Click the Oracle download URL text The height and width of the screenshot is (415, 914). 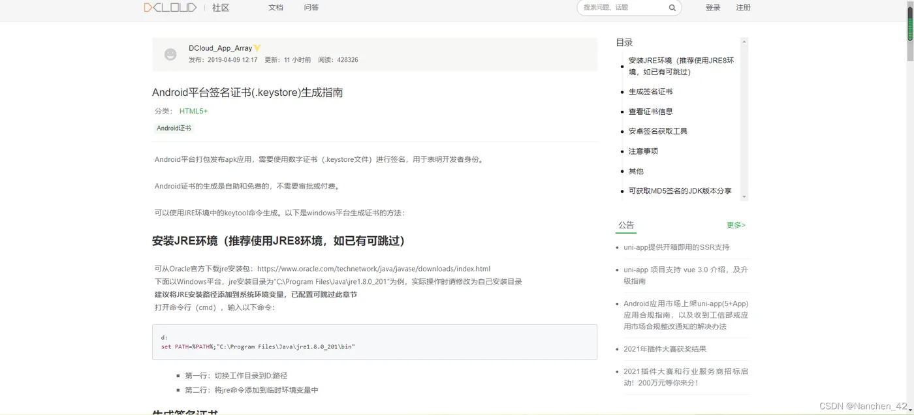[373, 269]
